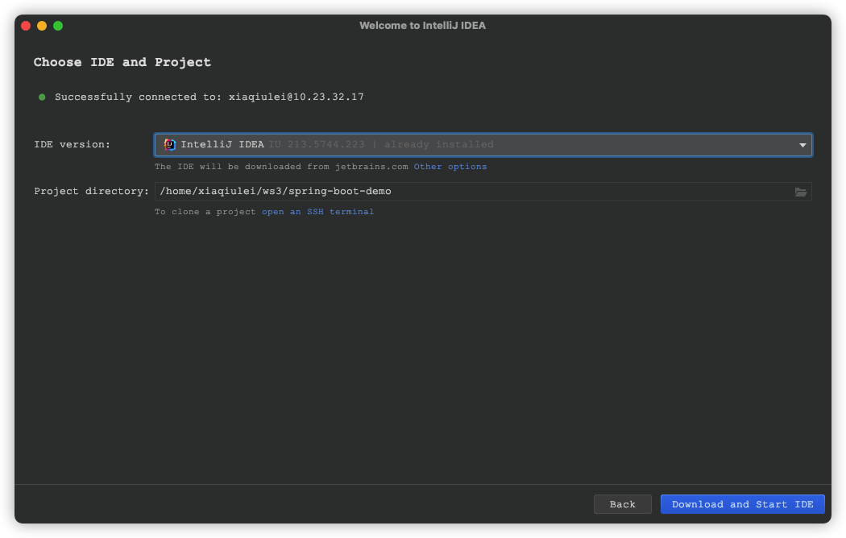Click the Welcome to IntelliJ IDEA title
The image size is (846, 538).
point(422,25)
